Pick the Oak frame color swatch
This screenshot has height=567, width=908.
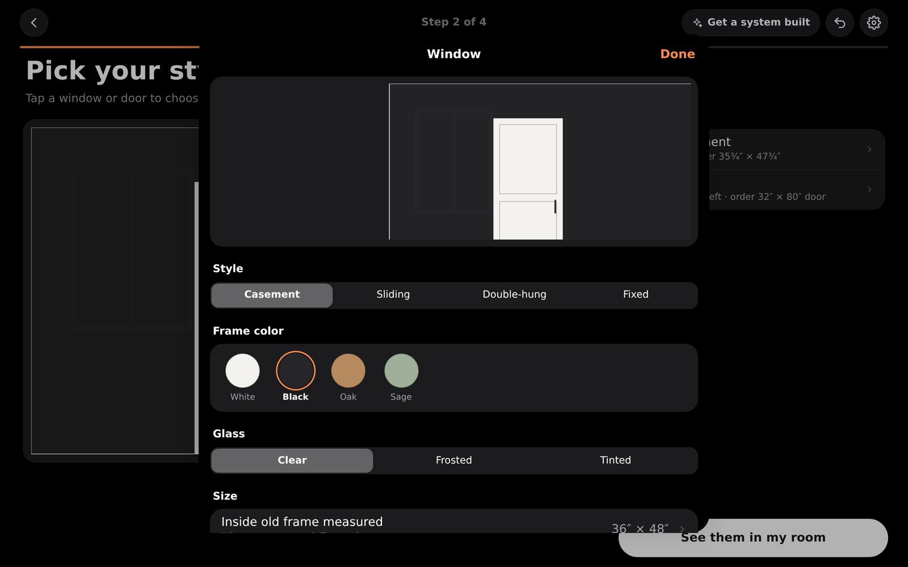click(x=348, y=371)
